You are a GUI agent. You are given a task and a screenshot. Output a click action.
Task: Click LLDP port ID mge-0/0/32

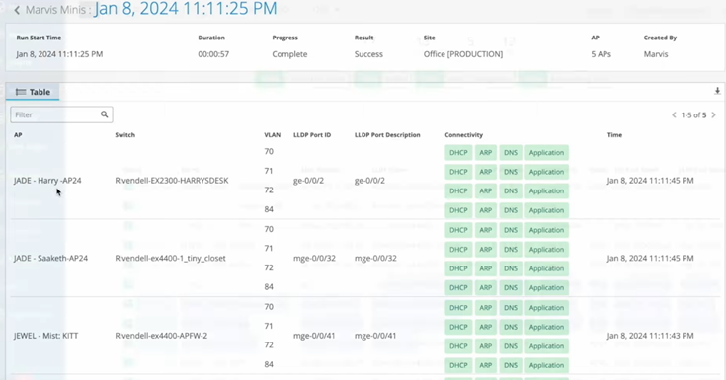pos(314,258)
